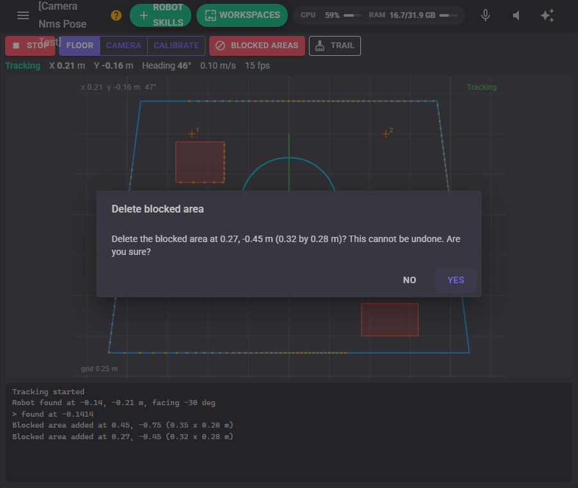Click waypoint marker 1 on floor map
Image resolution: width=578 pixels, height=488 pixels.
click(192, 134)
